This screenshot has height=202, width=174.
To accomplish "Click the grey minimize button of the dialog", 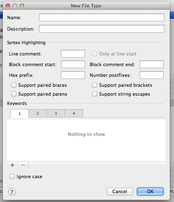I will [x=15, y=6].
